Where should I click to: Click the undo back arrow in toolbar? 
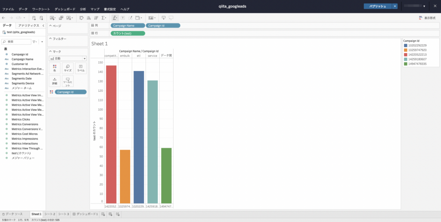coord(4,18)
